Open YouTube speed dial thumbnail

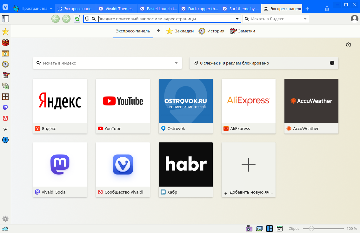[123, 106]
